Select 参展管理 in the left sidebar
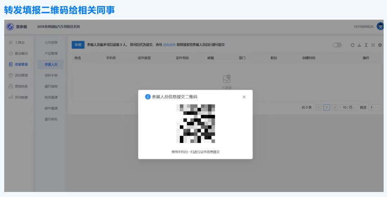The width and height of the screenshot is (387, 197). click(x=21, y=65)
